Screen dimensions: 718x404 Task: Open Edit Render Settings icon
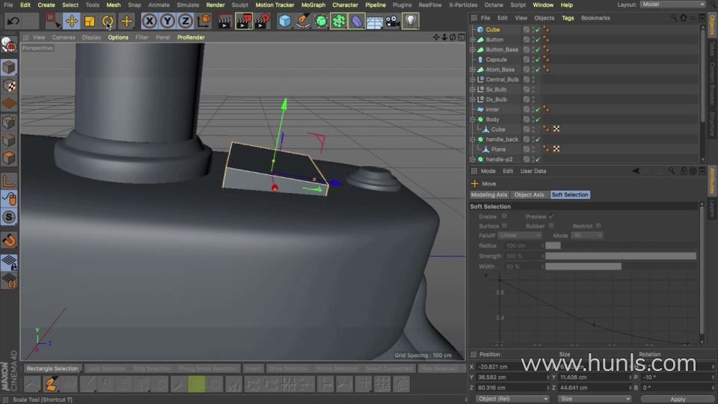[x=263, y=21]
